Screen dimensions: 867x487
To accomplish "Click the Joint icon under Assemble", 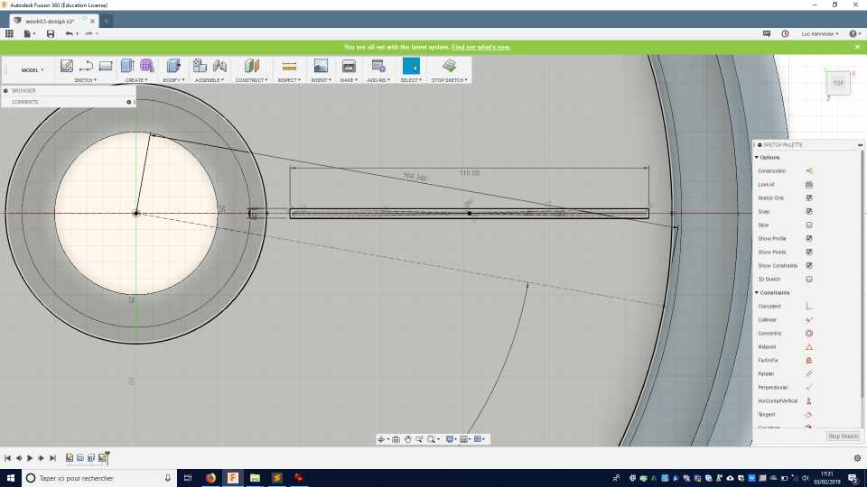I will 219,66.
